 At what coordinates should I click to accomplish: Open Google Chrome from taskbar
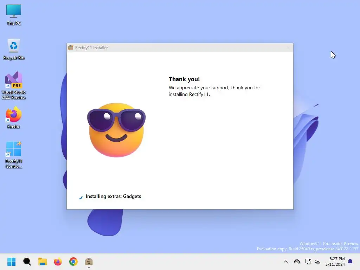click(x=73, y=262)
